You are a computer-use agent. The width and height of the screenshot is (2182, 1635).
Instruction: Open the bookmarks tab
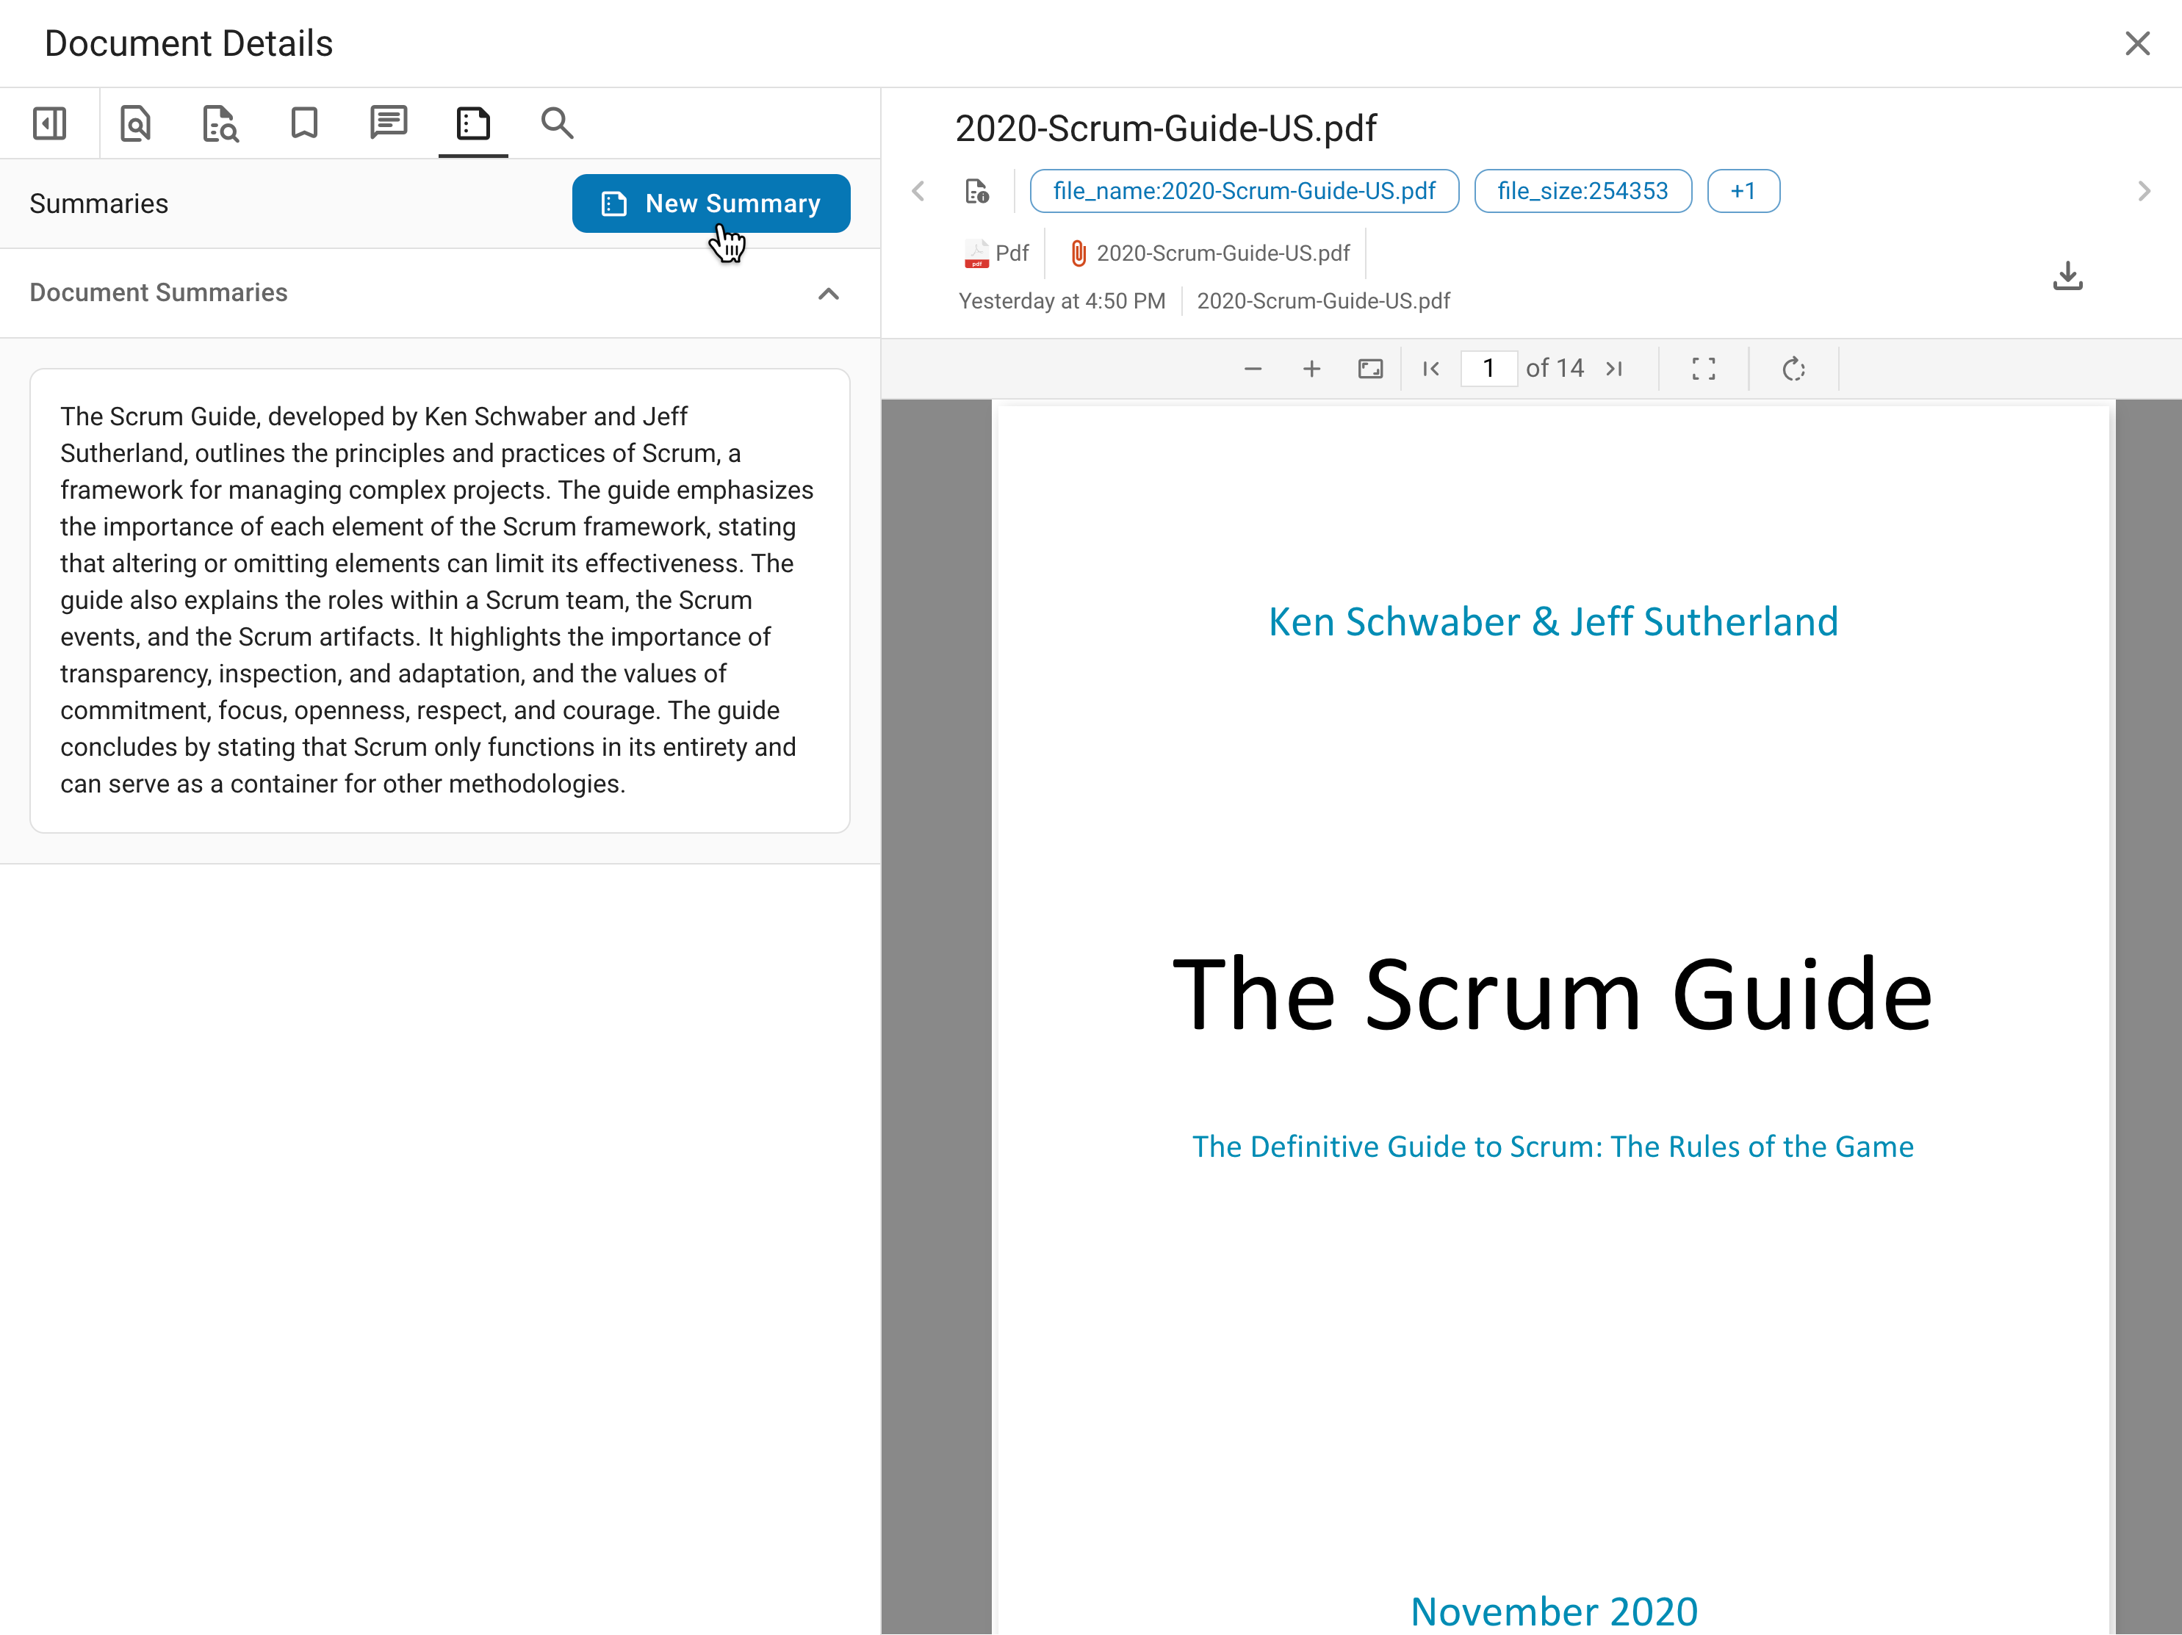[305, 123]
